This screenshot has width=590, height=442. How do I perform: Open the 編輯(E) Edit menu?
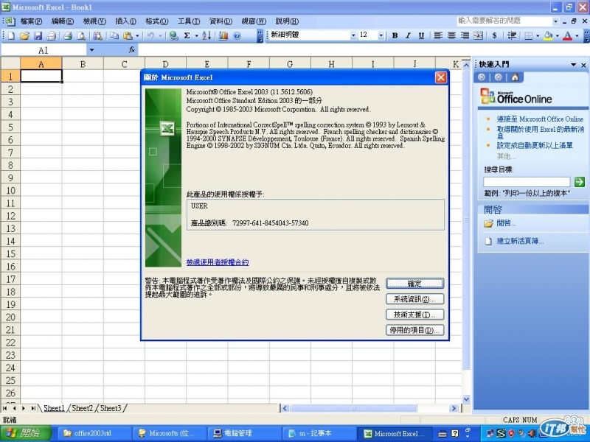(63, 21)
